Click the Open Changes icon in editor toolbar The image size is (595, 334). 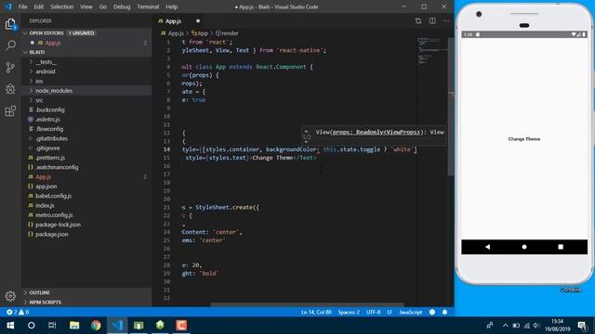(x=417, y=20)
